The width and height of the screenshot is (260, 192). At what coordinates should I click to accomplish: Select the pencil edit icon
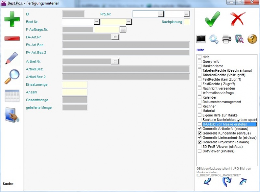(x=12, y=58)
